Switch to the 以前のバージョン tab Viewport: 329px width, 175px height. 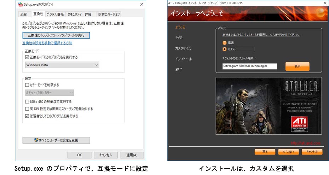point(109,14)
